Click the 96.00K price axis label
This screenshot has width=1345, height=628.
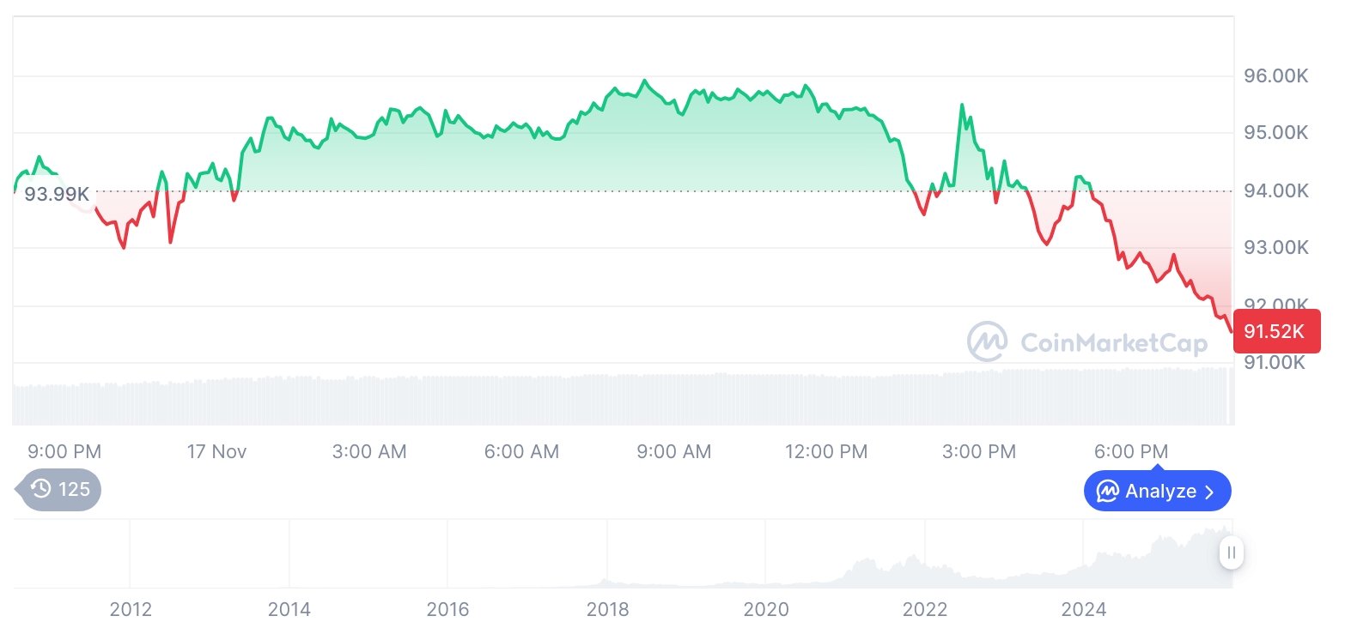1276,76
